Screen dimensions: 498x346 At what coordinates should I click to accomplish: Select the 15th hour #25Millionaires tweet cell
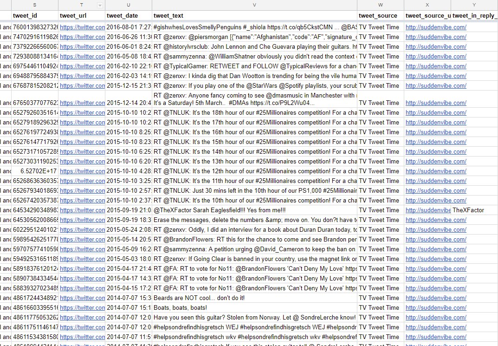pyautogui.click(x=254, y=142)
